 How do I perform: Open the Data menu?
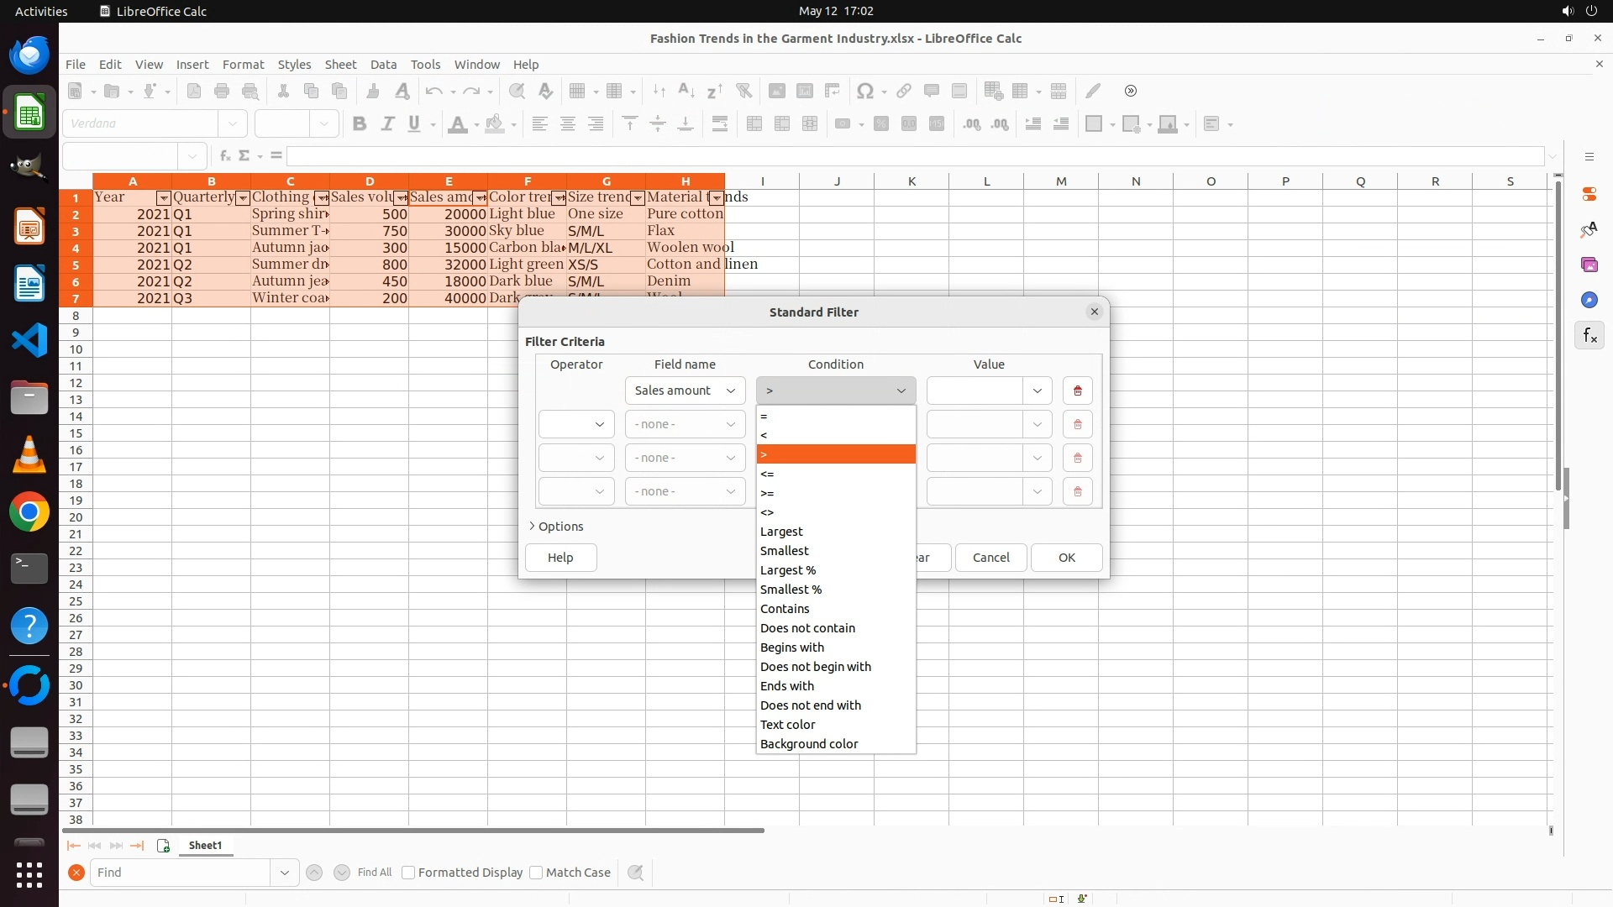[x=383, y=65]
